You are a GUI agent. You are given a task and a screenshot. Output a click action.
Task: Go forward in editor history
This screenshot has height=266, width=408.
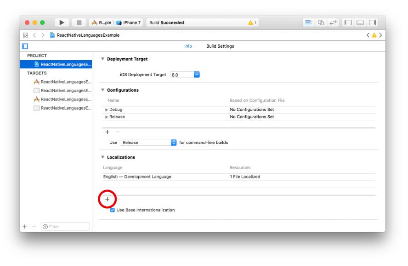[x=43, y=35]
